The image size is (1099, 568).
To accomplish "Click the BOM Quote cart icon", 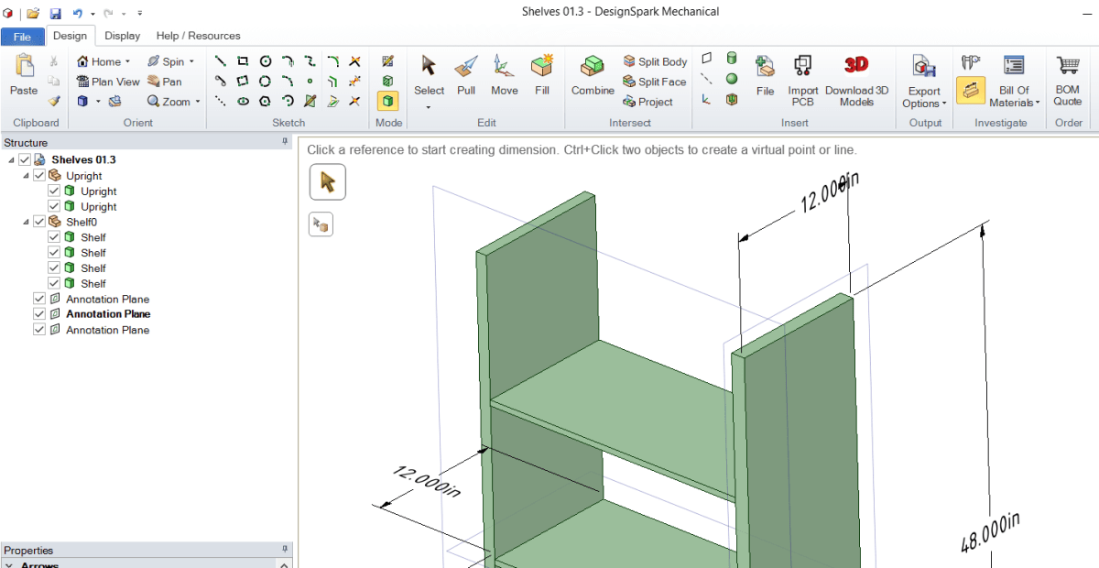I will pyautogui.click(x=1068, y=78).
